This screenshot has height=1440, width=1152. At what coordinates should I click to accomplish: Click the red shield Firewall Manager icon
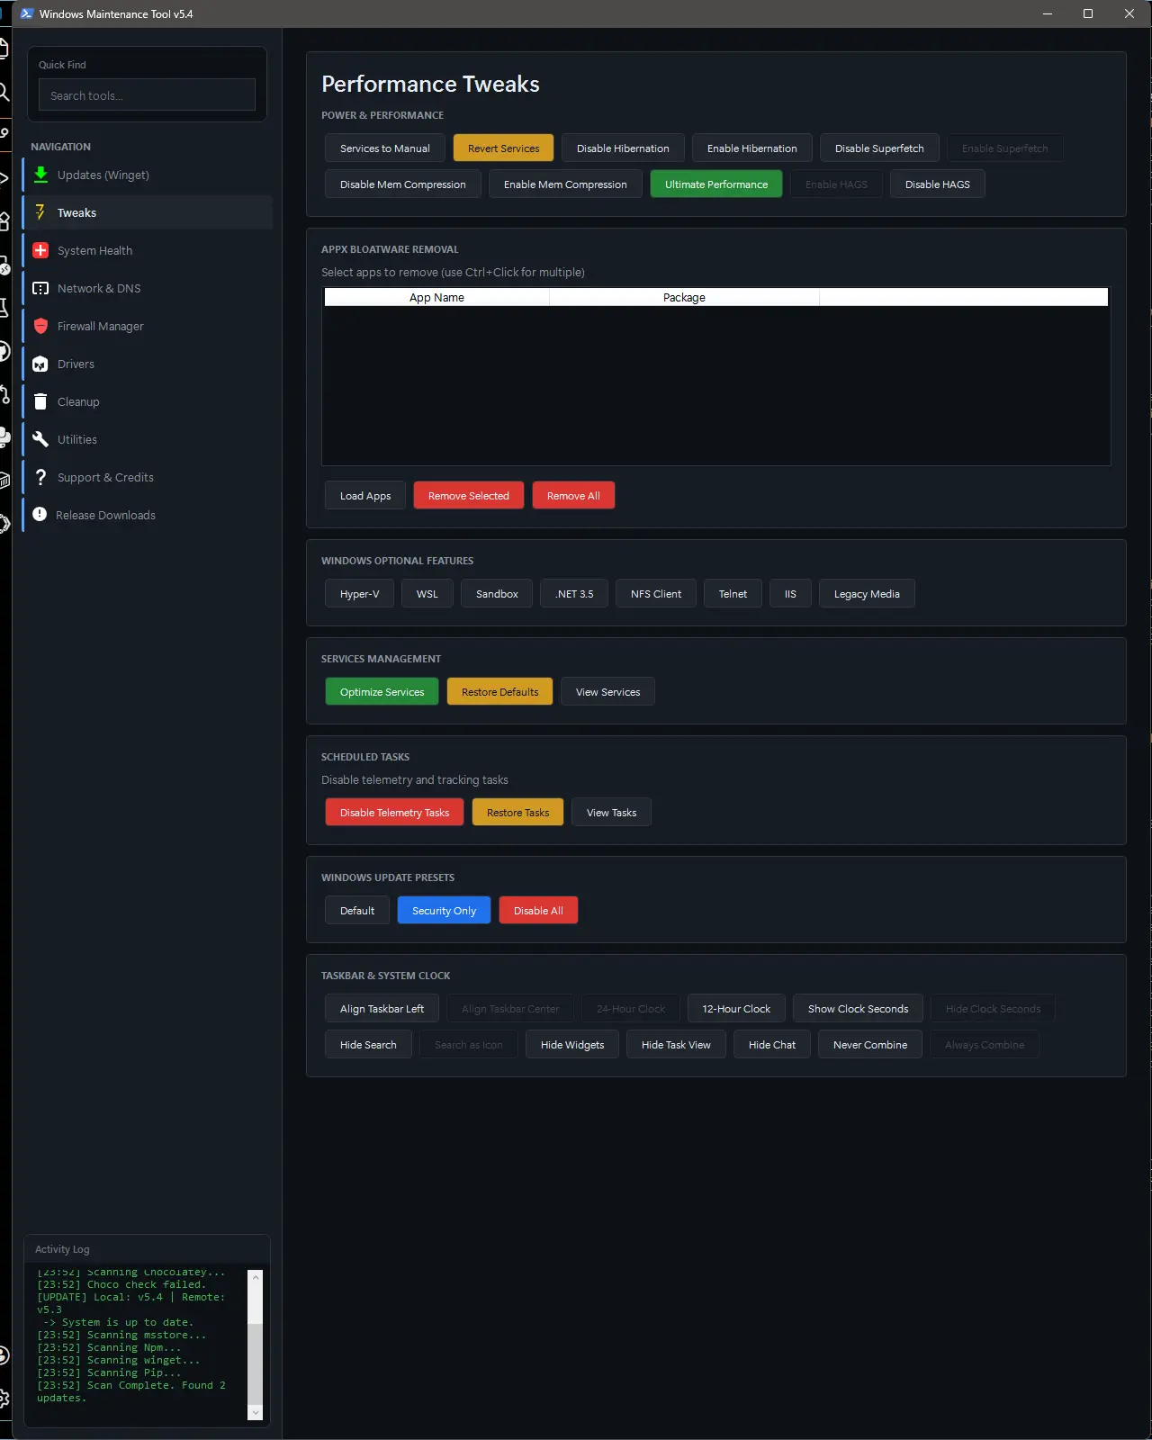(40, 326)
